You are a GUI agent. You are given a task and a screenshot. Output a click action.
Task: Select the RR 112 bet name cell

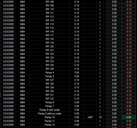coord(50,17)
